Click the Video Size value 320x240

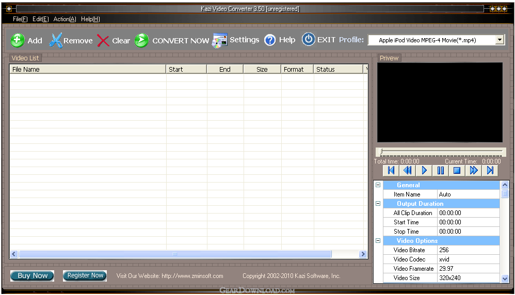click(x=469, y=278)
